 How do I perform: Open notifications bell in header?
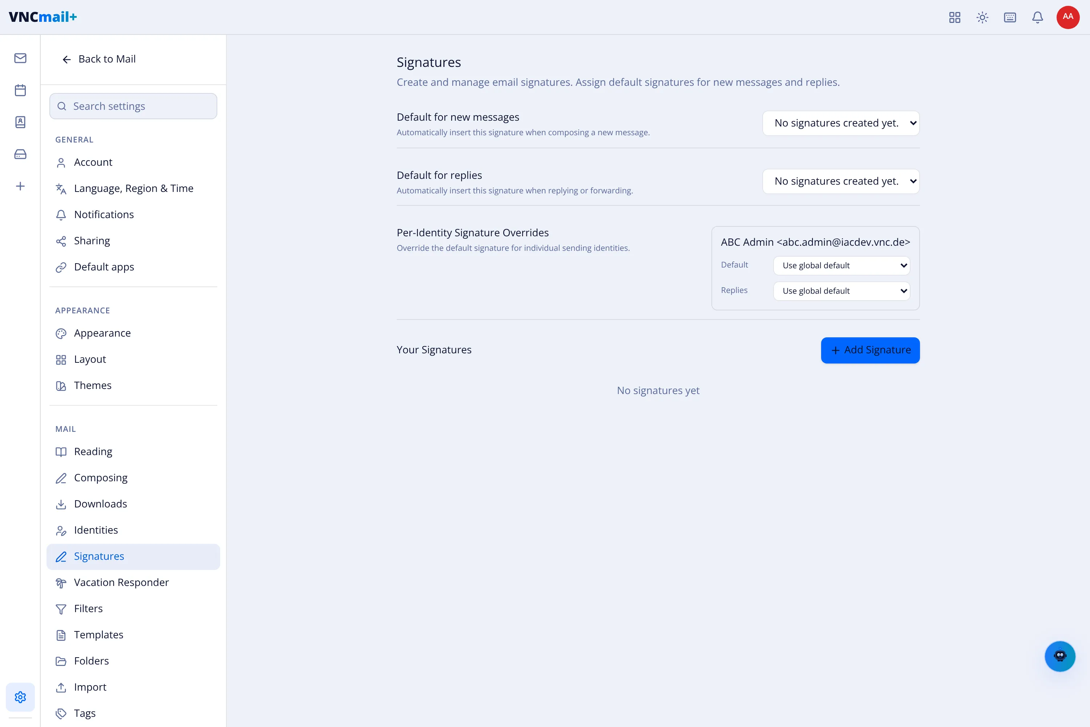(1038, 17)
